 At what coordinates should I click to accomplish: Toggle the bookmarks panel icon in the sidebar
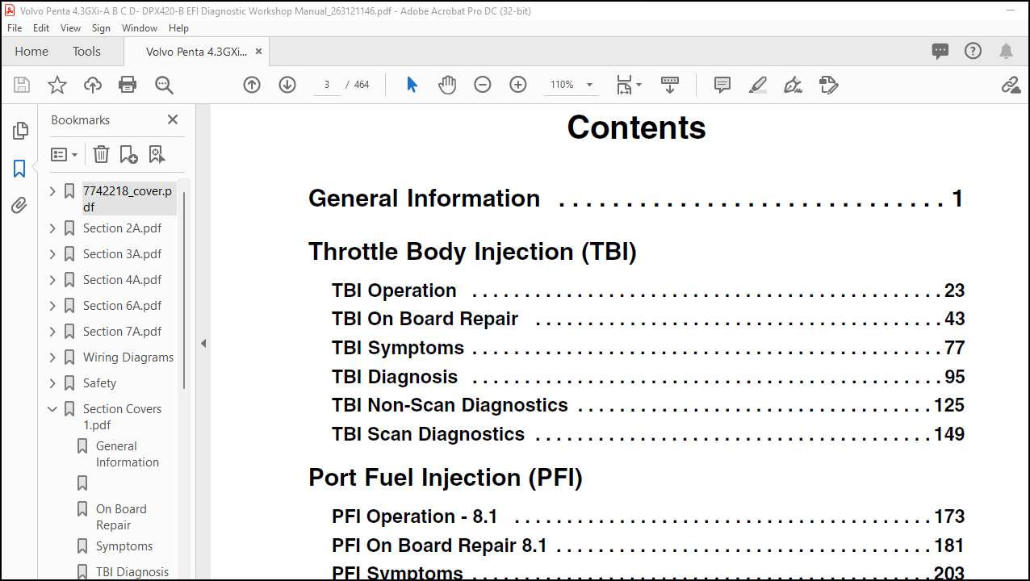click(19, 169)
